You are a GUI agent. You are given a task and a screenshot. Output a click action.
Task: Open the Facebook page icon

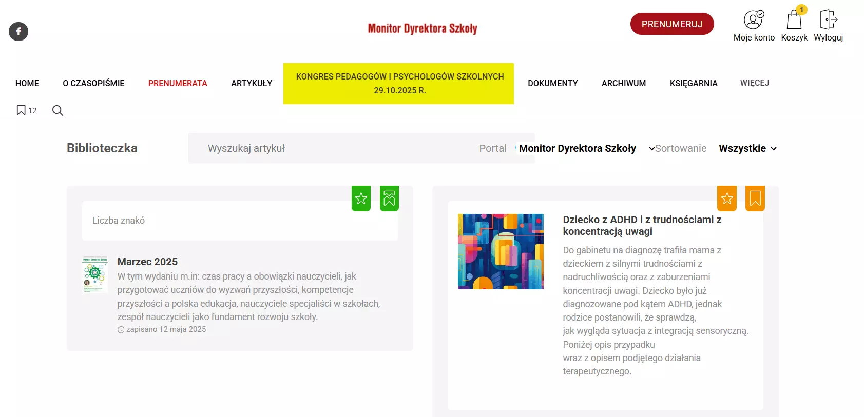[18, 31]
